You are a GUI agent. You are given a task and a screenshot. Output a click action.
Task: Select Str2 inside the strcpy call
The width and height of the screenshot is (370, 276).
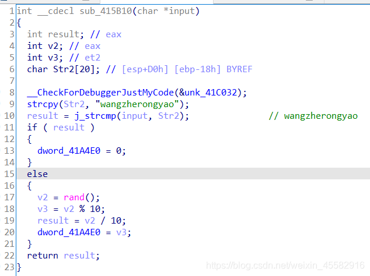click(74, 104)
